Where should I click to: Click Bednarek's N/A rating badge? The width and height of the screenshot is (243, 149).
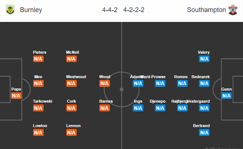coord(204,83)
